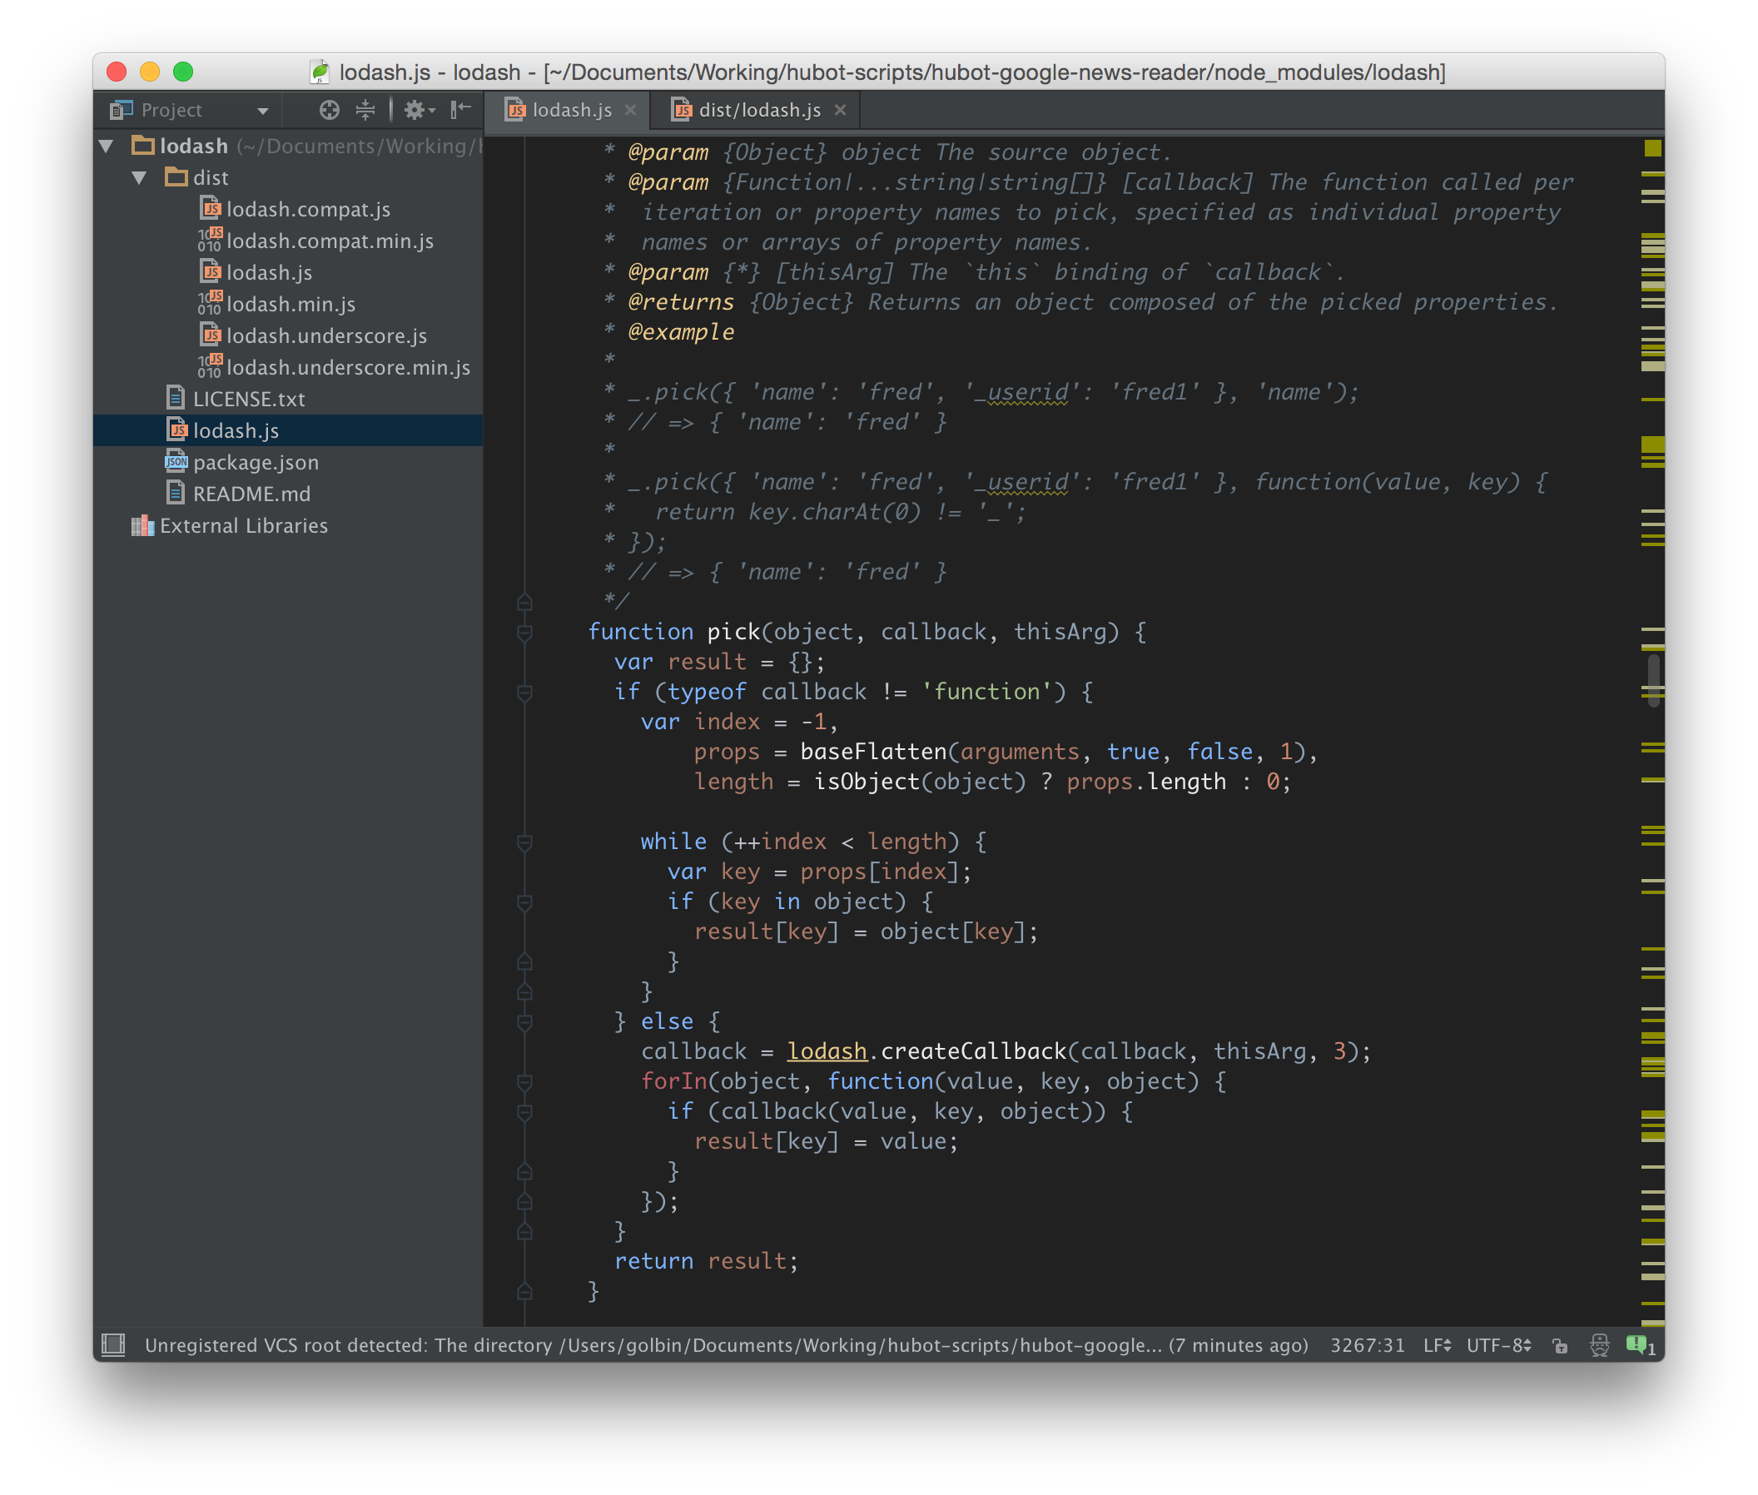This screenshot has height=1495, width=1758.
Task: Select the dist folder icon
Action: (176, 177)
